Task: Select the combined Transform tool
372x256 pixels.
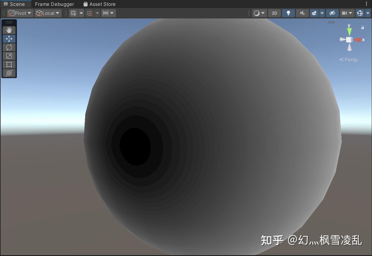Action: [x=9, y=73]
